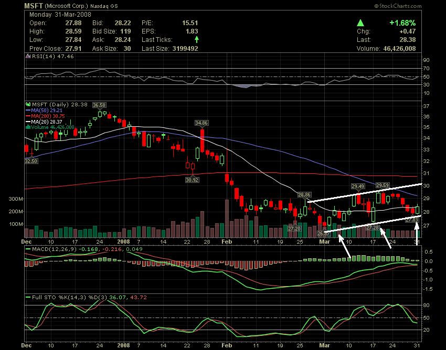
Task: Click the Last Ticks green up arrow
Action: pos(196,39)
